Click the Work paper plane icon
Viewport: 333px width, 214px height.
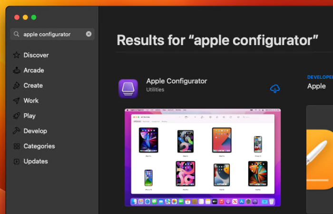coord(16,101)
